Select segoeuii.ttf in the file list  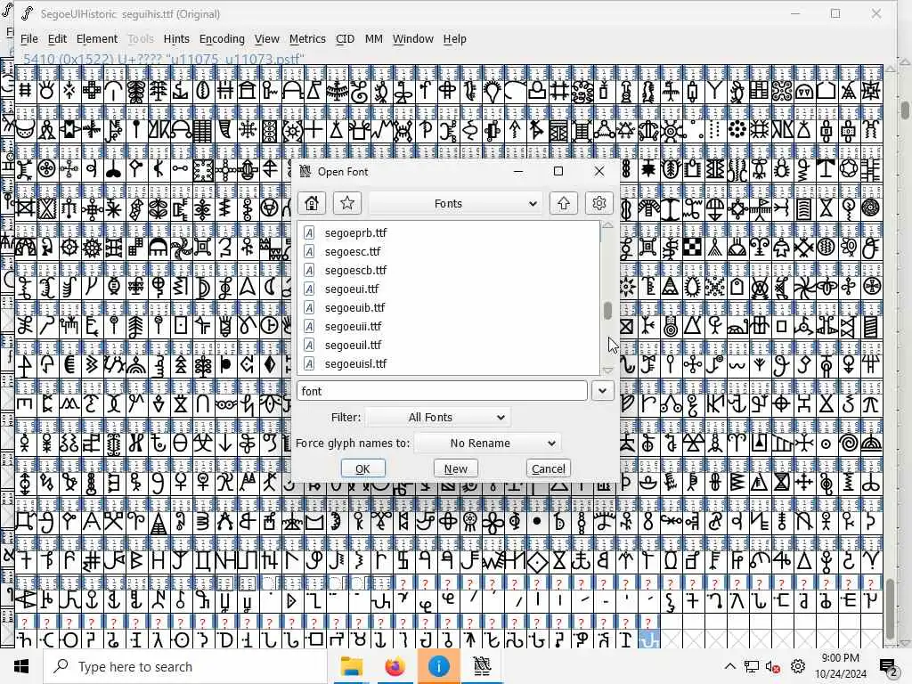353,326
